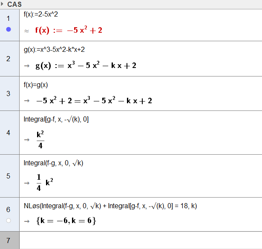Click red output f(x) := −5x² + 2
This screenshot has width=262, height=249.
tap(69, 30)
